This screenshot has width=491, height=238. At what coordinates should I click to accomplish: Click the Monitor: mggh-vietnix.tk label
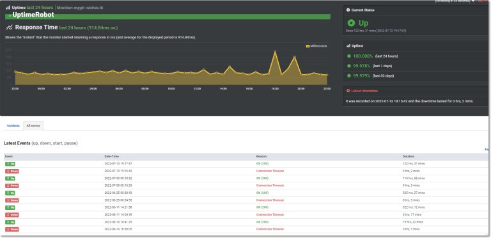click(x=80, y=8)
